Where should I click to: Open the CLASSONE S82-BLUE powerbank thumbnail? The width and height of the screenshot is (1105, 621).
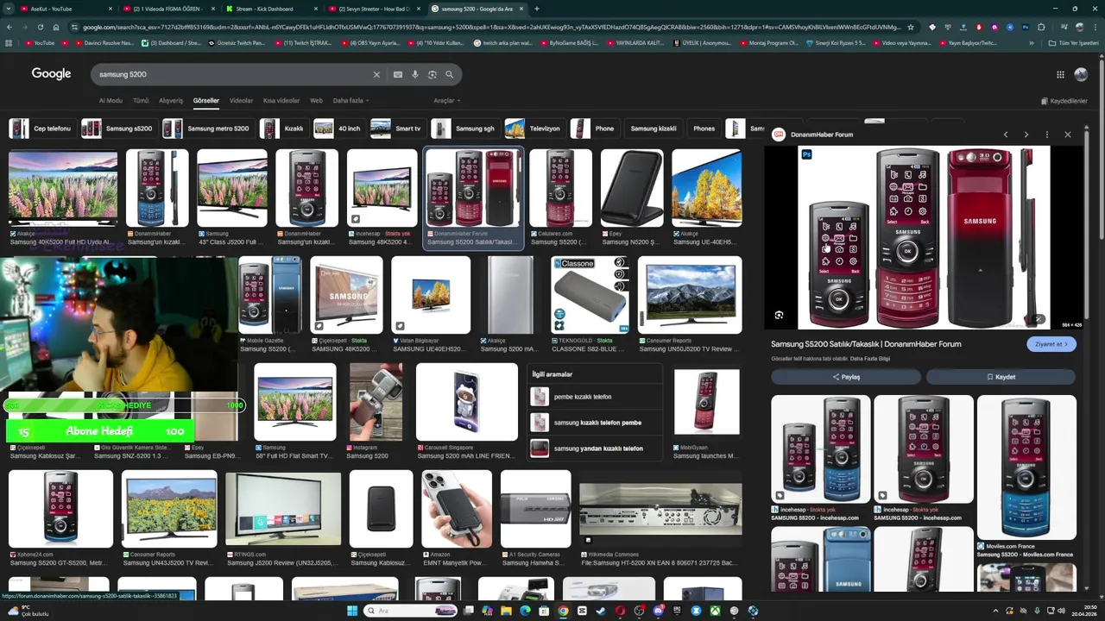pos(590,295)
